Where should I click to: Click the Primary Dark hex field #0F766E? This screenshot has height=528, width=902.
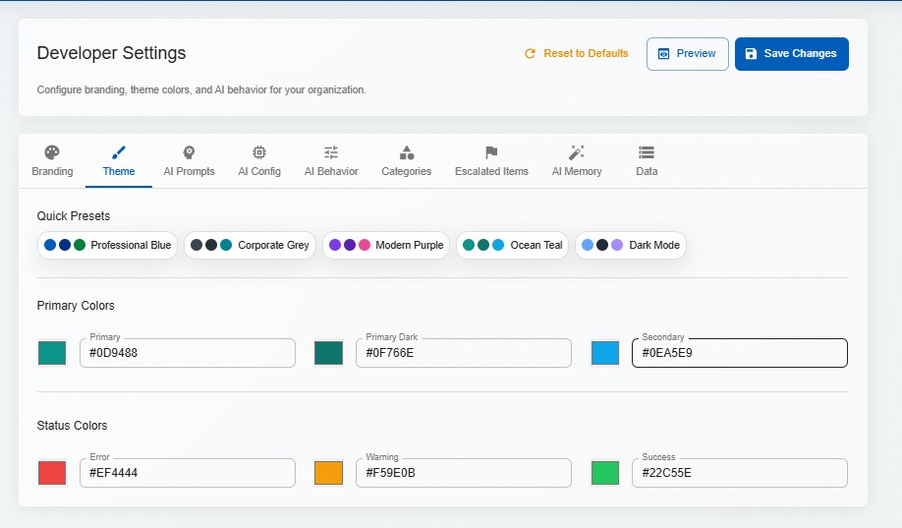pos(464,353)
